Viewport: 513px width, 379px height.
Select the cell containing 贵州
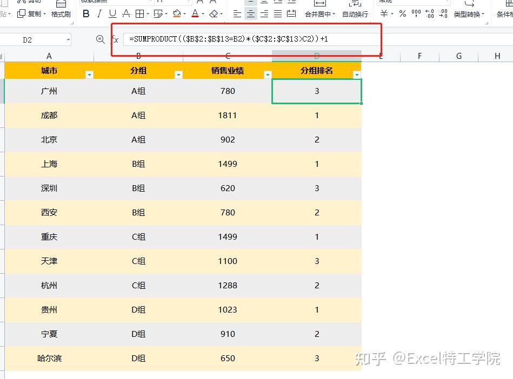click(x=49, y=309)
